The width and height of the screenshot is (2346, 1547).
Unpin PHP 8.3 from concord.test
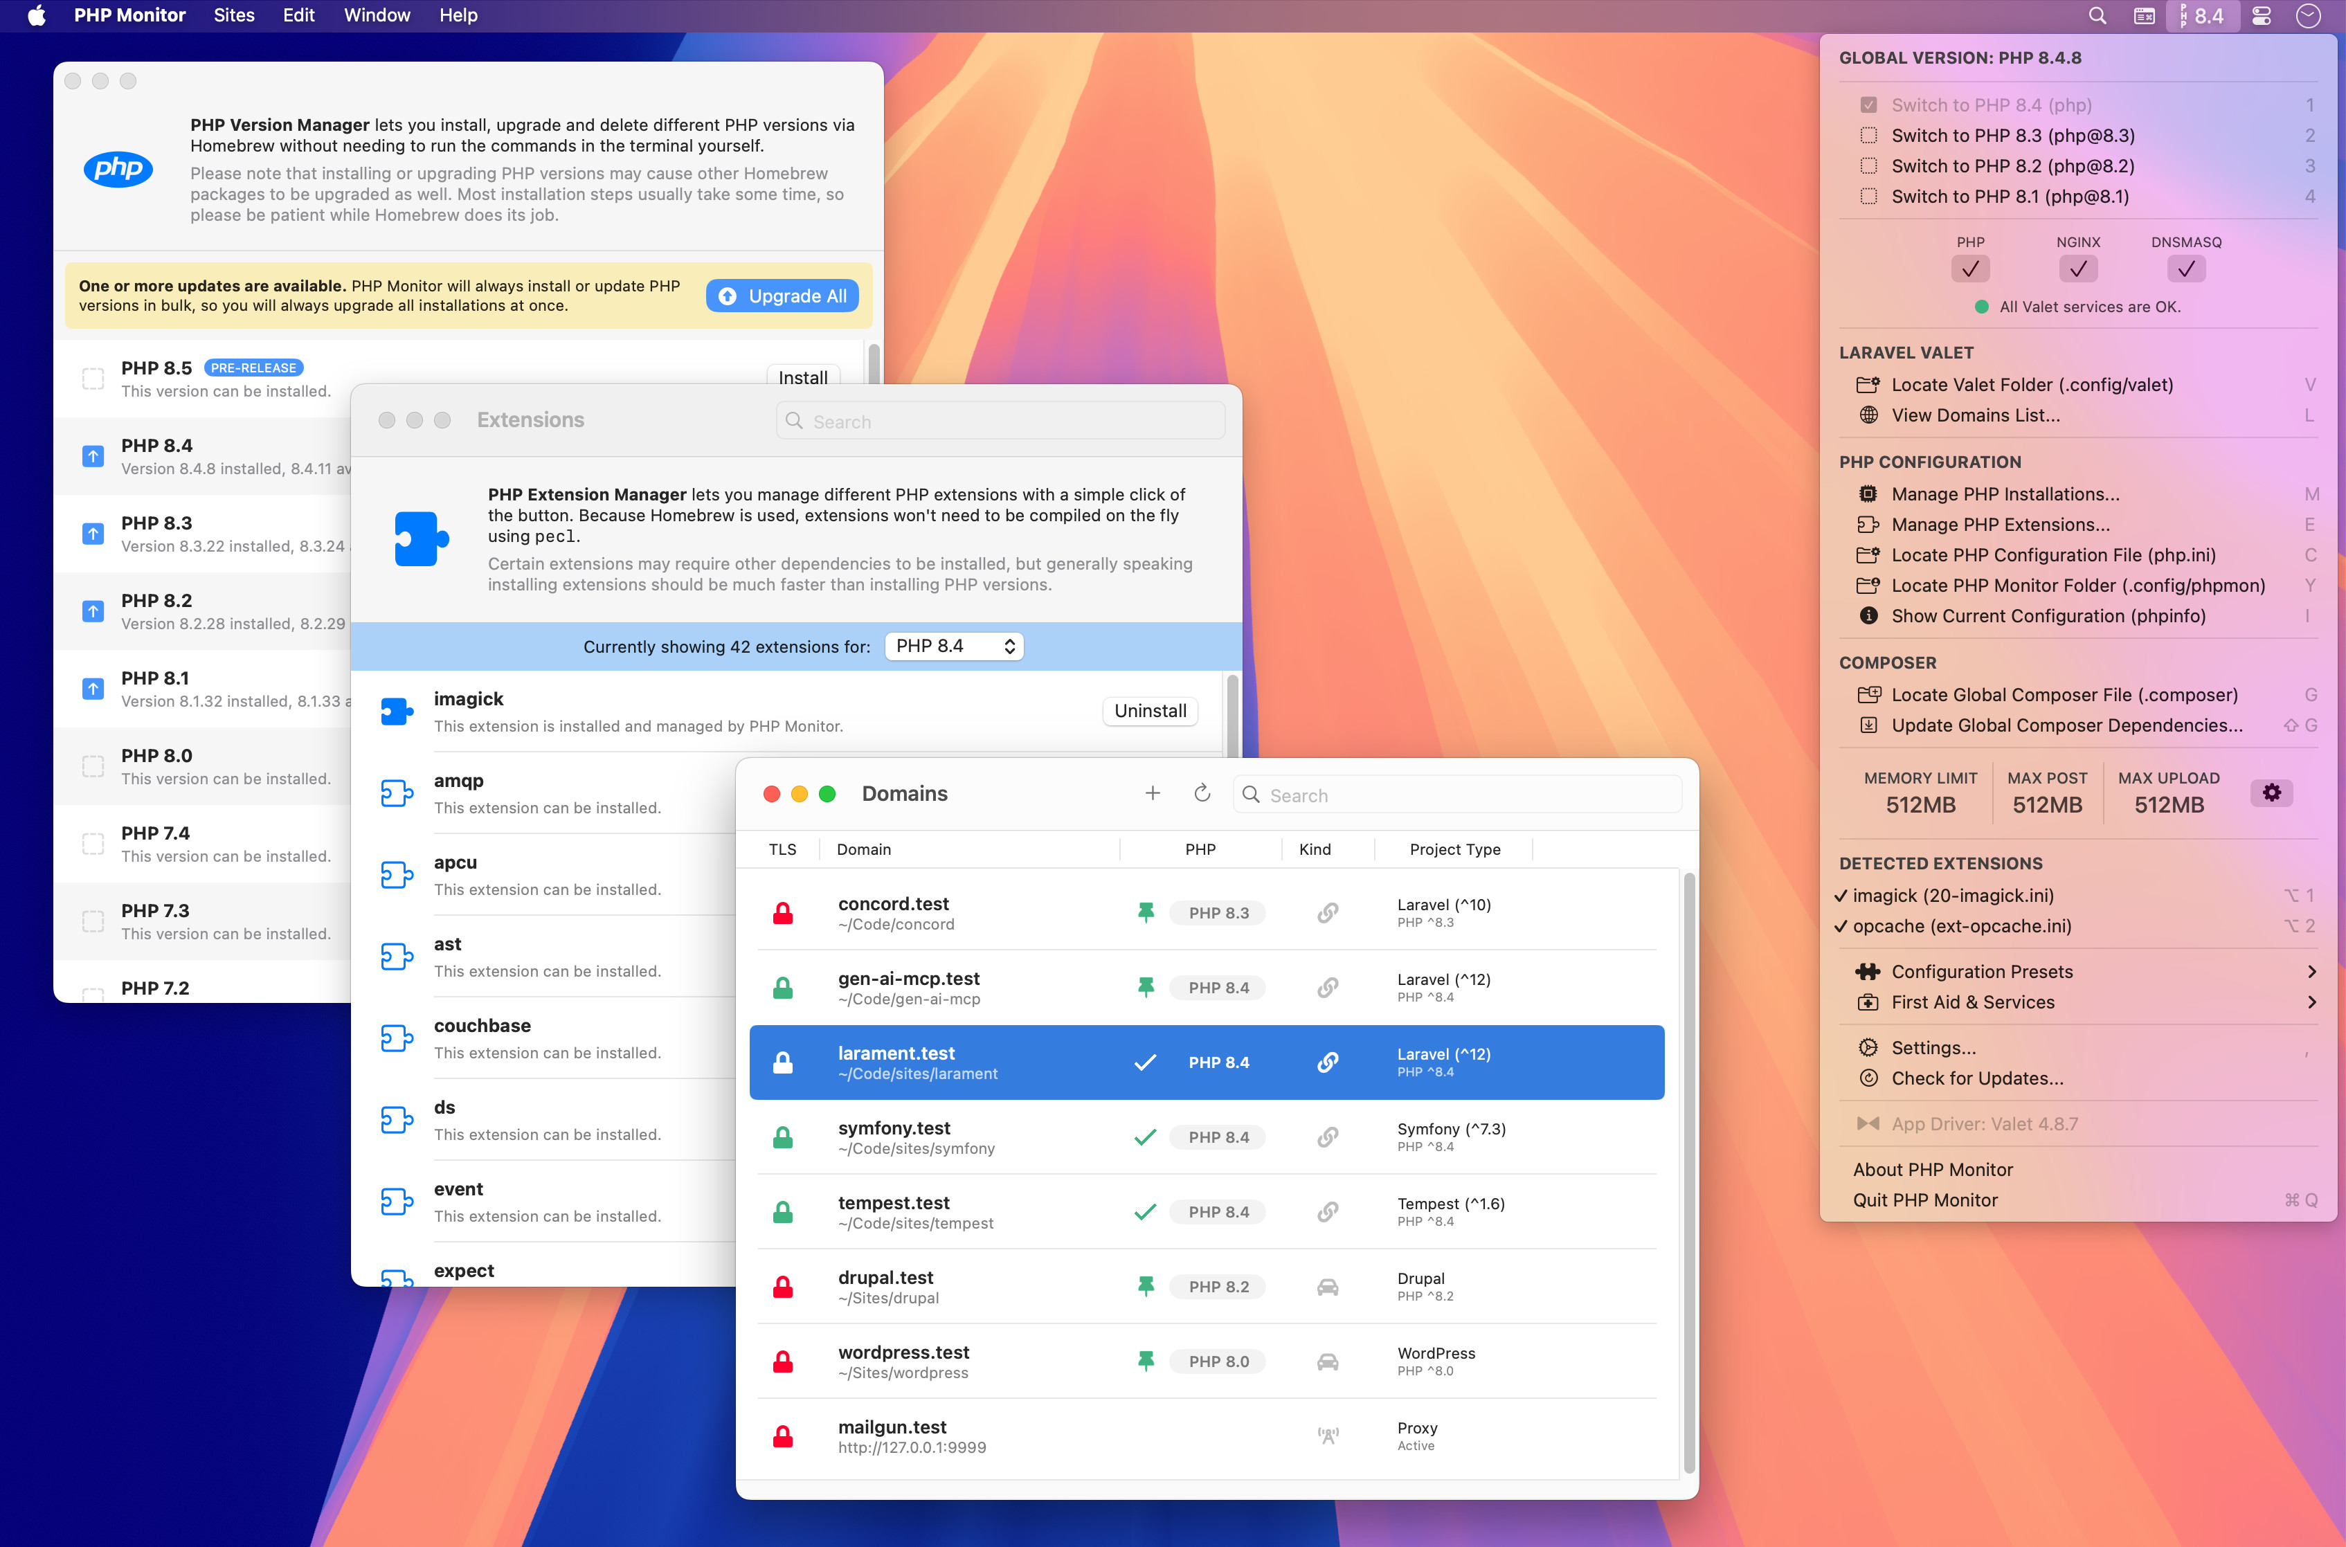point(1146,912)
